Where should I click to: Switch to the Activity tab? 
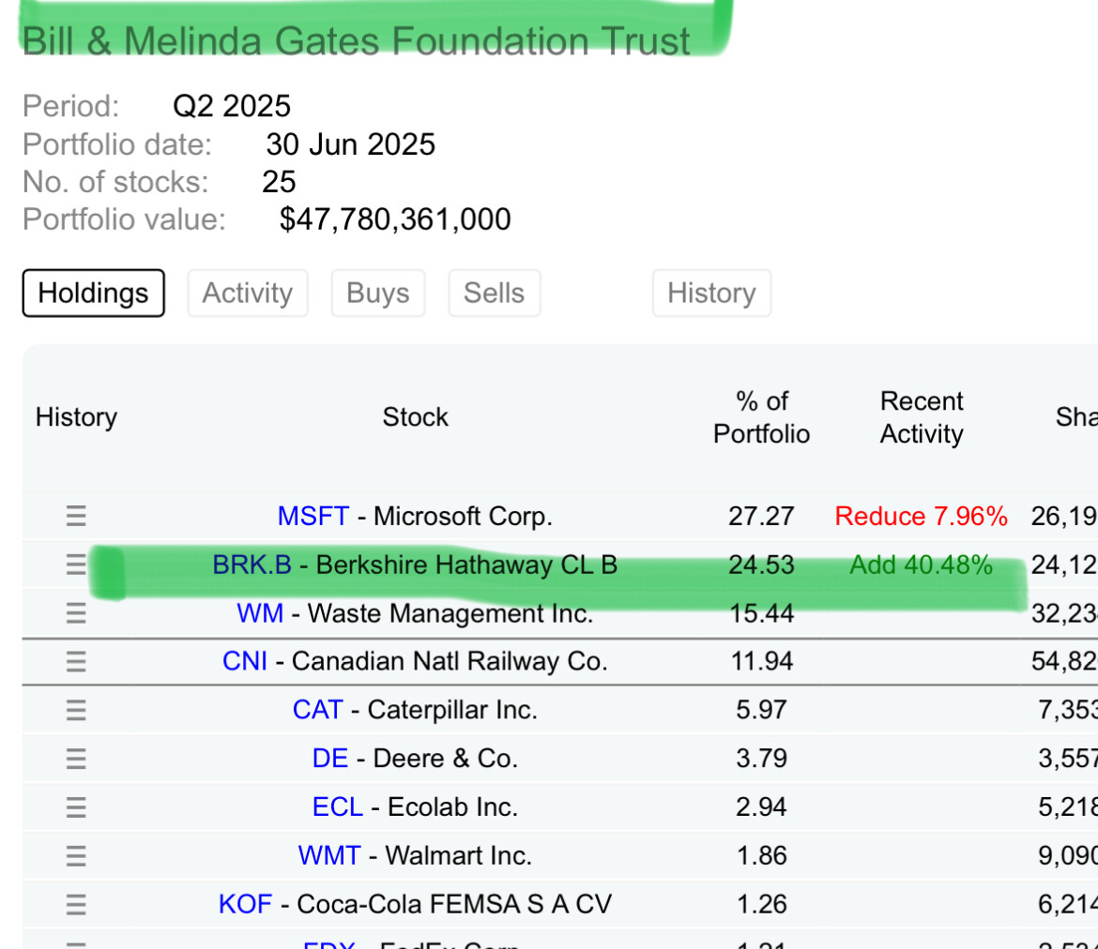coord(248,294)
